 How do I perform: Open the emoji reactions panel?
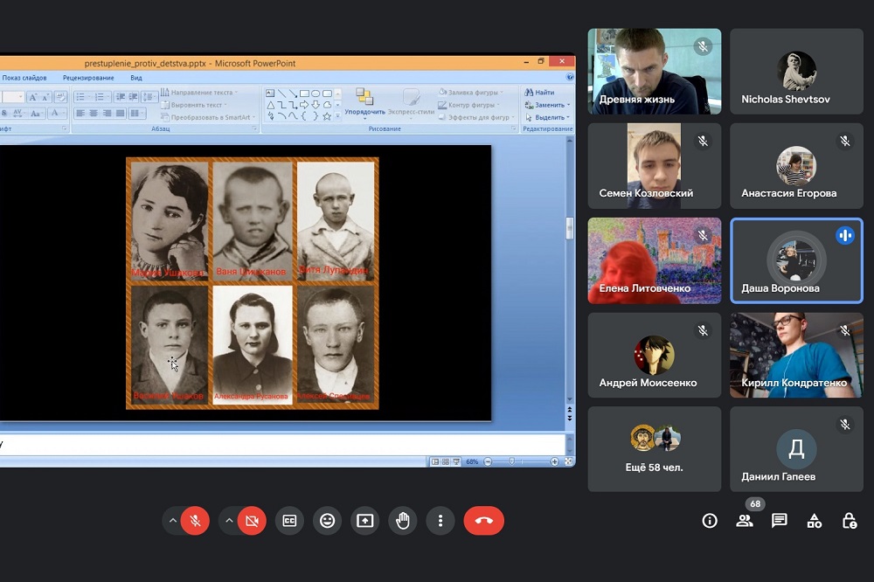(x=328, y=521)
